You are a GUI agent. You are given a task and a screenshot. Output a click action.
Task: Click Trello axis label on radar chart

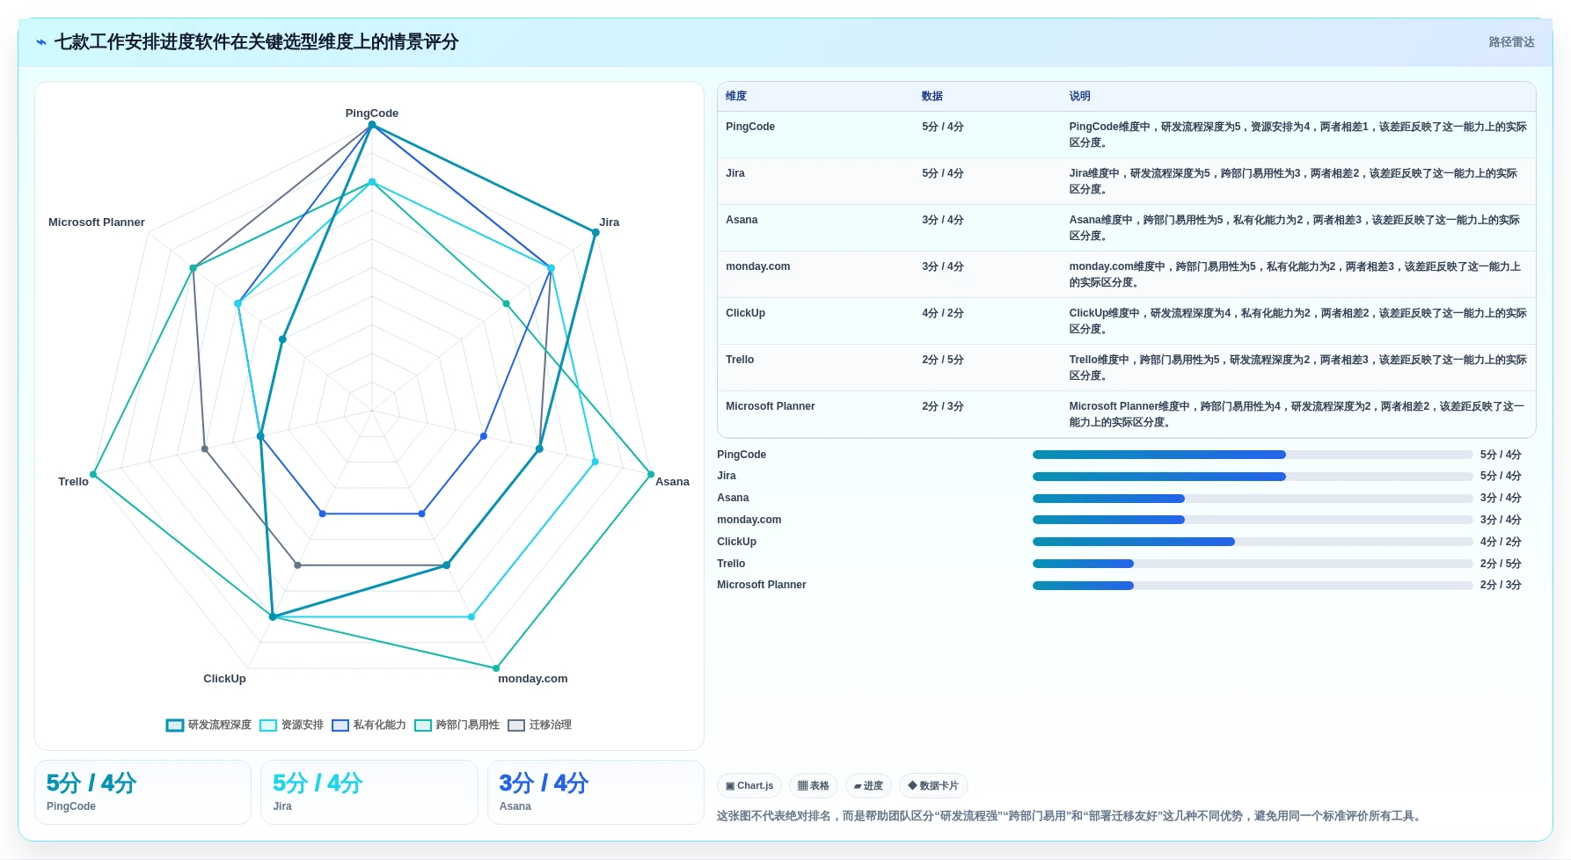(x=73, y=482)
